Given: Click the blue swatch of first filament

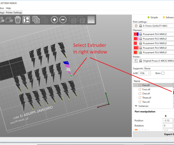Looking at the screenshot, I should tap(137, 34).
